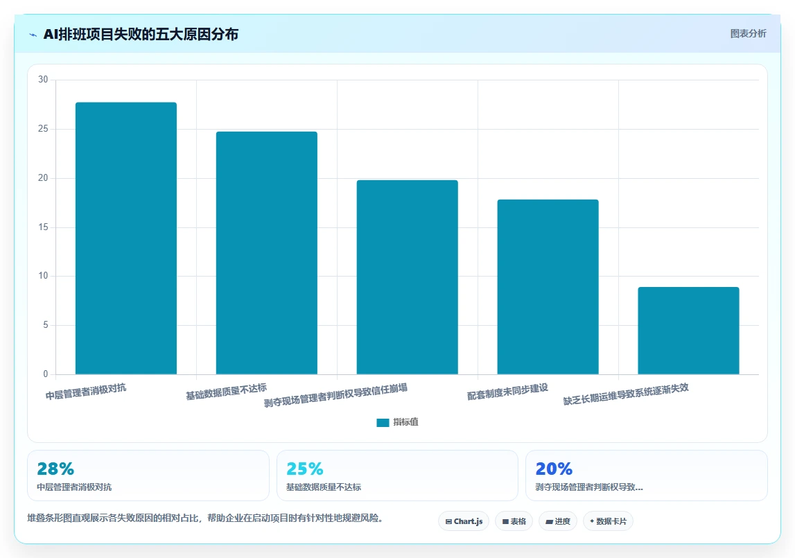
Task: Click the 数据卡片 tag
Action: (x=608, y=521)
